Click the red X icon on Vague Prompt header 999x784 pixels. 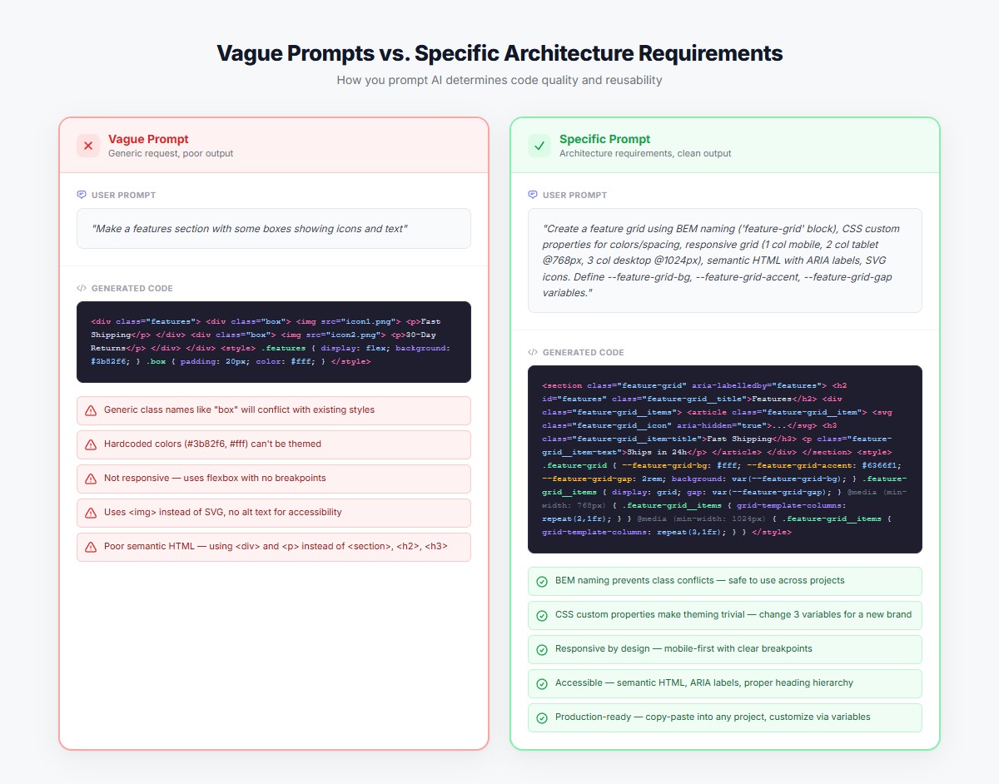pyautogui.click(x=87, y=145)
